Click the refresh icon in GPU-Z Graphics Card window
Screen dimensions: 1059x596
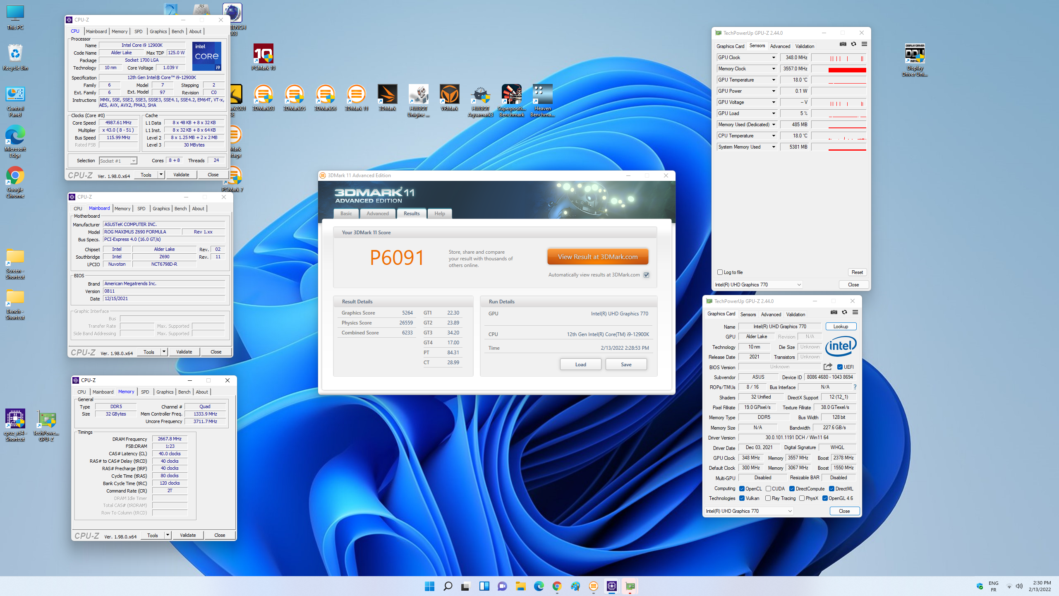pyautogui.click(x=844, y=312)
